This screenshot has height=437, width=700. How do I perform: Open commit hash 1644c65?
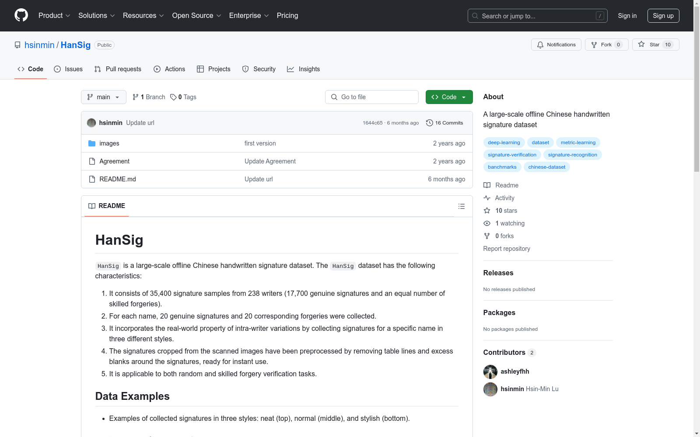click(x=373, y=123)
